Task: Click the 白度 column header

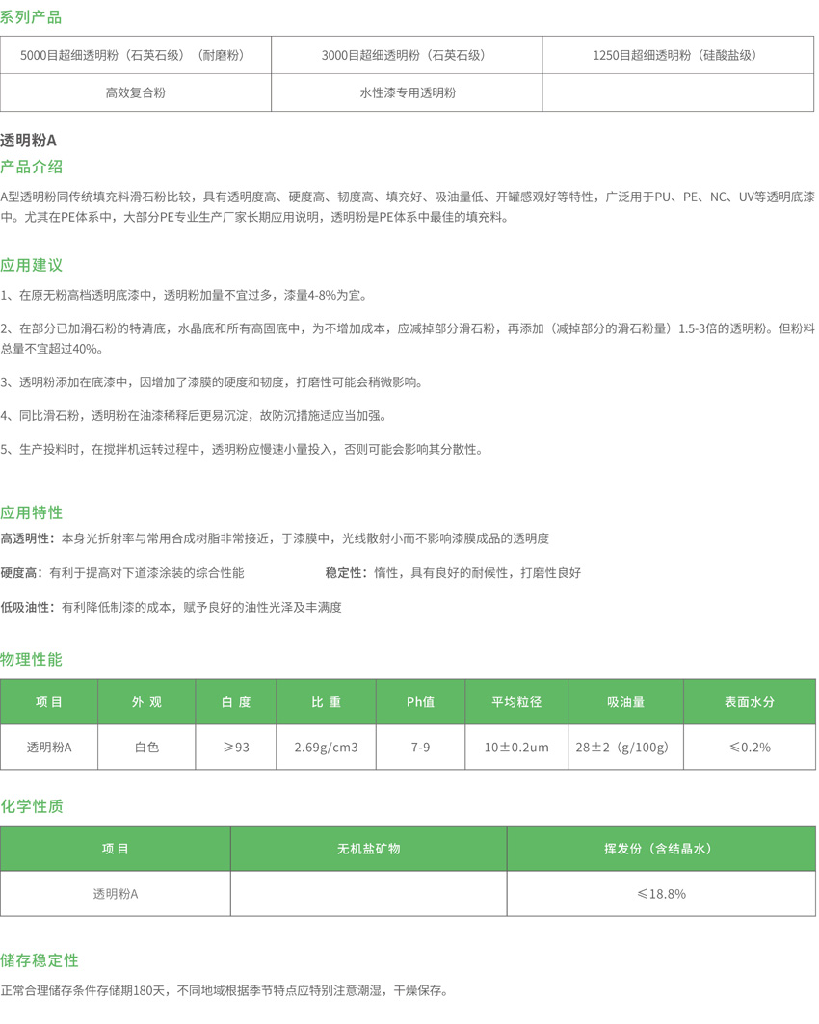Action: point(235,702)
